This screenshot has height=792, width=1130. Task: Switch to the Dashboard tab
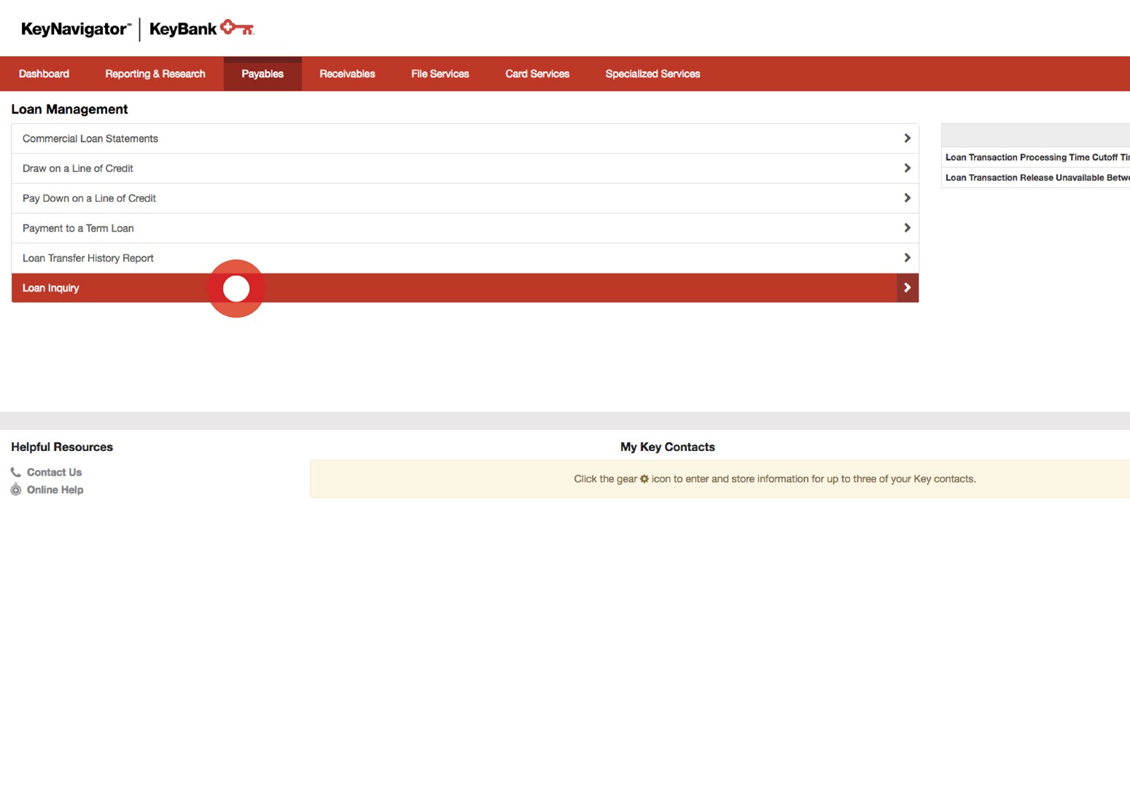[44, 73]
